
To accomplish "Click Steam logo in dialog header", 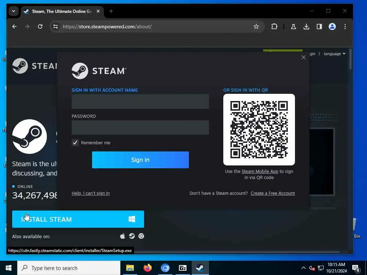I will click(x=99, y=71).
